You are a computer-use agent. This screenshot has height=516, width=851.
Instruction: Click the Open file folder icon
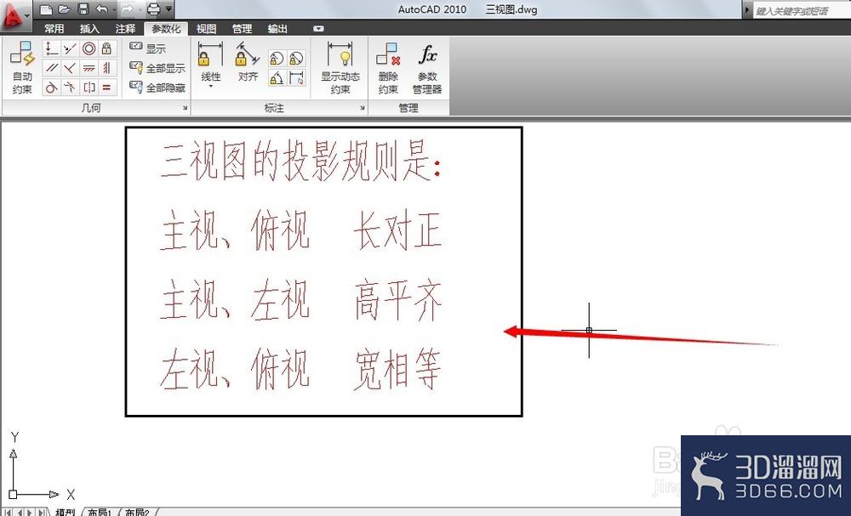click(65, 9)
